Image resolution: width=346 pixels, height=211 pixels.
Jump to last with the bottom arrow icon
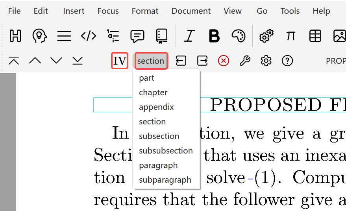pyautogui.click(x=78, y=61)
